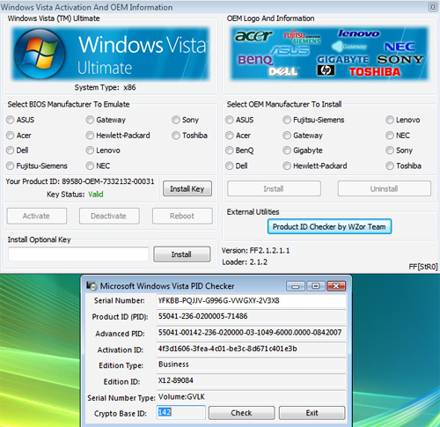
Task: Close the PID Checker window
Action: [336, 286]
